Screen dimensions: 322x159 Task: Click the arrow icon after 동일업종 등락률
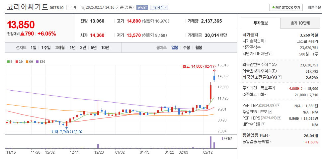(x=271, y=141)
